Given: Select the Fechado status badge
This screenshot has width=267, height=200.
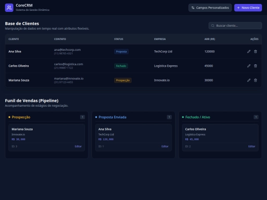Looking at the screenshot, I should click(x=121, y=66).
